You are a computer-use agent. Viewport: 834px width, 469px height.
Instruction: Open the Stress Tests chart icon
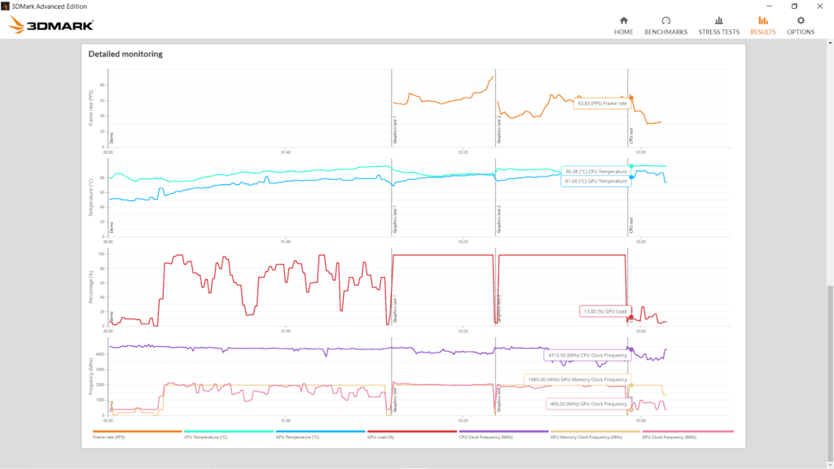coord(718,20)
